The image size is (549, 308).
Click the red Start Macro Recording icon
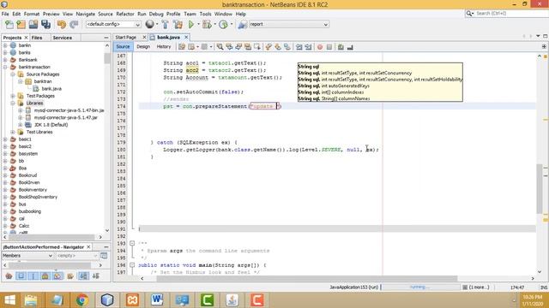[320, 47]
